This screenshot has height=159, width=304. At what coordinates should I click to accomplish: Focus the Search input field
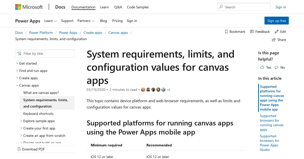tap(244, 7)
